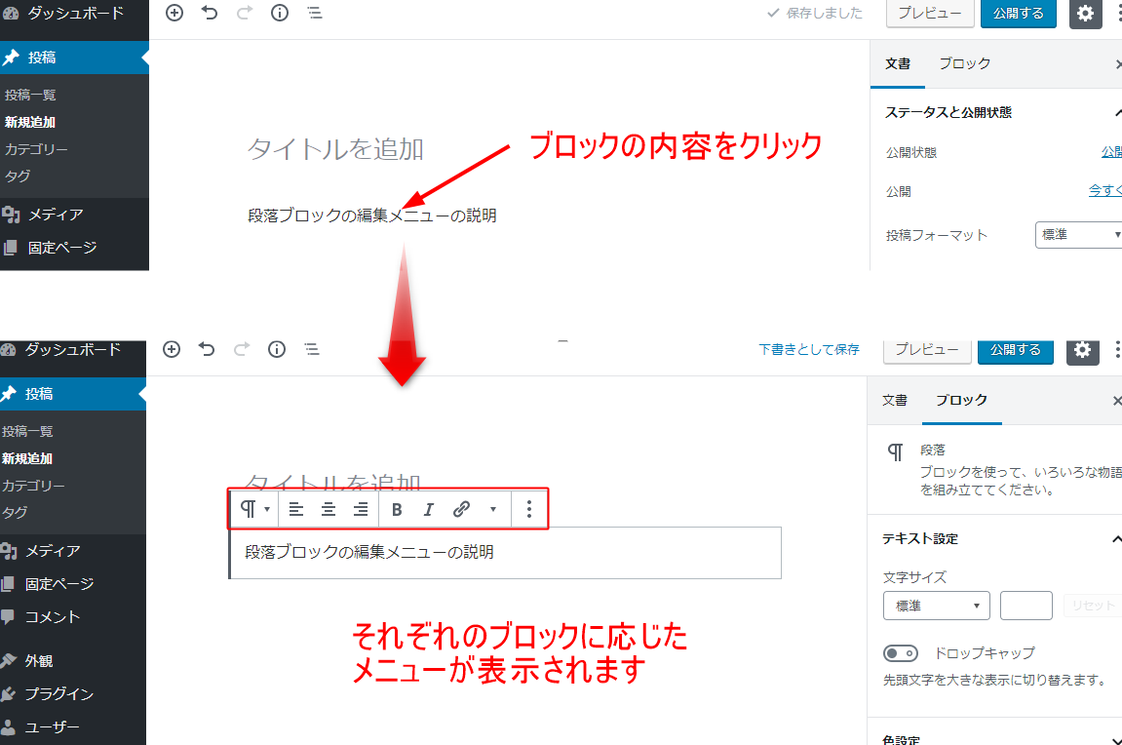Toggle settings gear in lower editor
The image size is (1122, 745).
click(1083, 350)
